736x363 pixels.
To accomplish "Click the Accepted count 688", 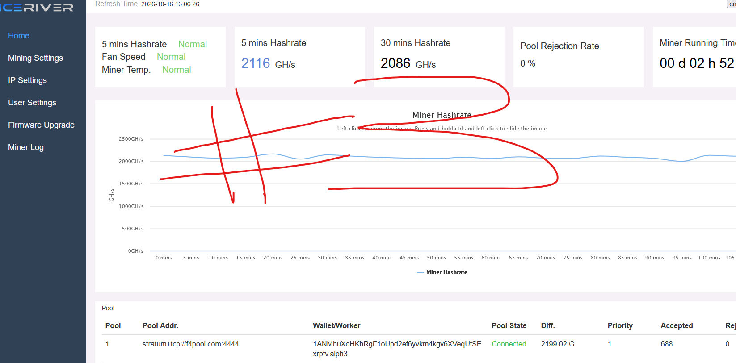I will pos(667,344).
